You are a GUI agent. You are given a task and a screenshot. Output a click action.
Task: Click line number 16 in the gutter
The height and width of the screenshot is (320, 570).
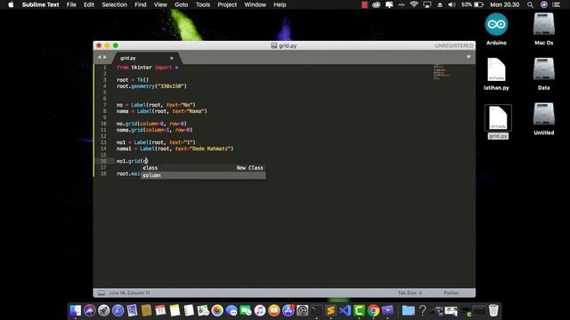pyautogui.click(x=103, y=161)
